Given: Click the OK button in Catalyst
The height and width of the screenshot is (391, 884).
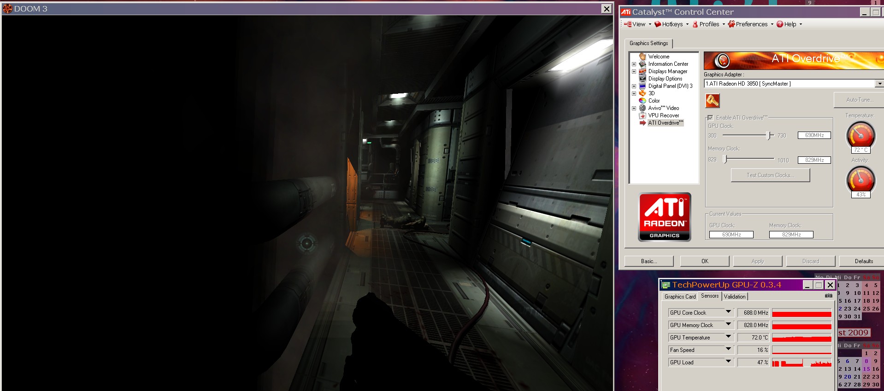Looking at the screenshot, I should click(x=705, y=261).
